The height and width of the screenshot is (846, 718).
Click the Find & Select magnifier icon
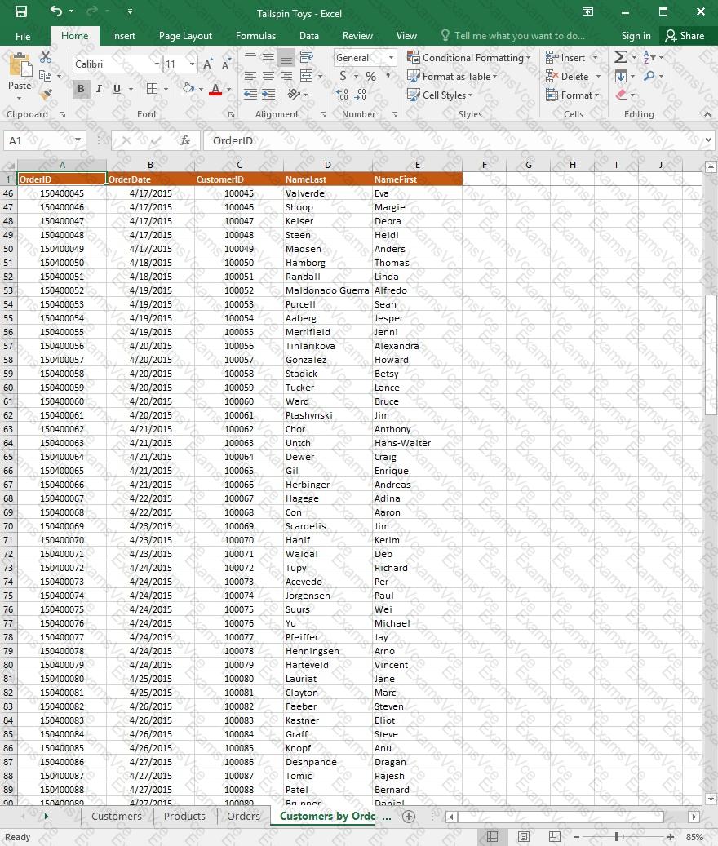point(649,76)
